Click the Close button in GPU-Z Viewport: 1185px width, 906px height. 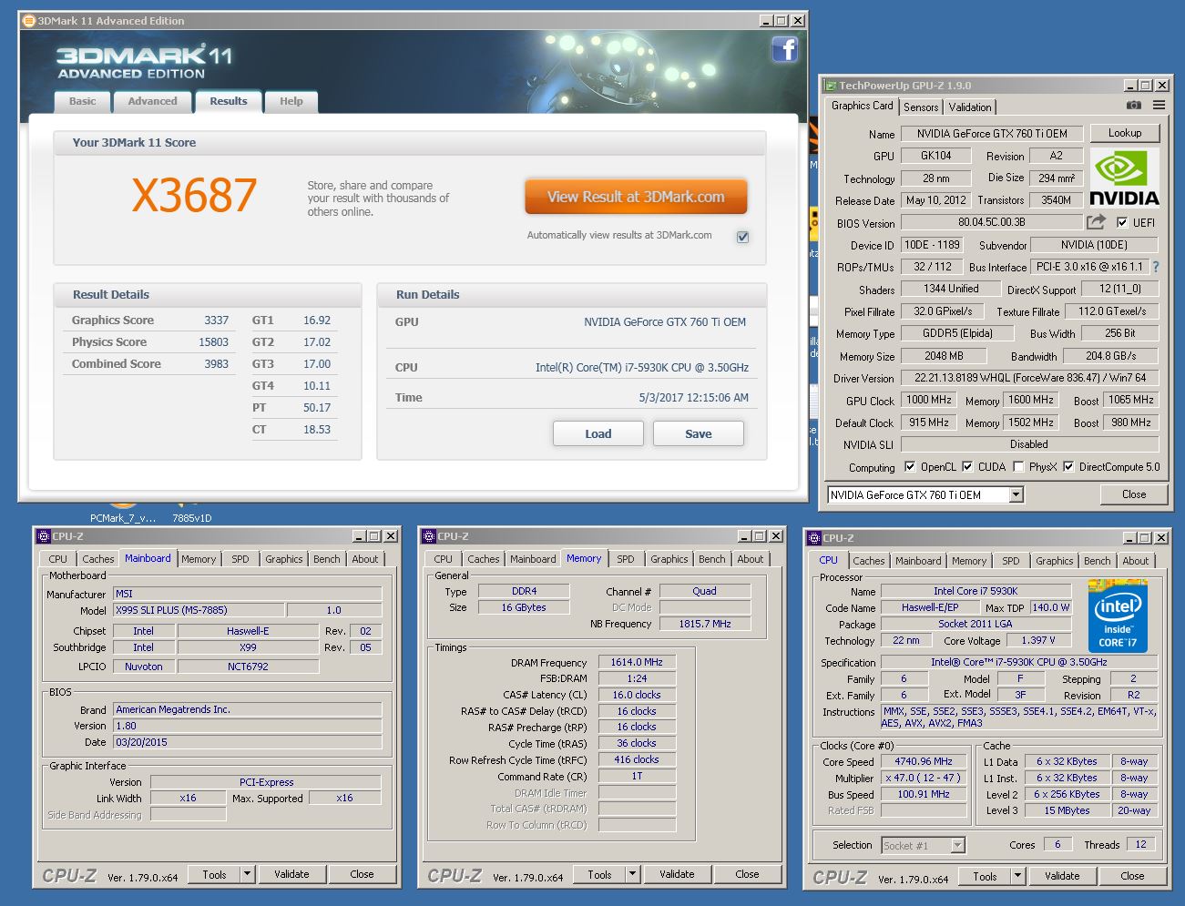[1134, 494]
